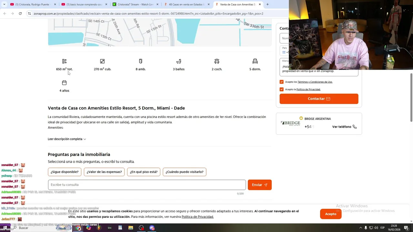The image size is (413, 232).
Task: Click the network tray icon
Action: click(x=371, y=228)
